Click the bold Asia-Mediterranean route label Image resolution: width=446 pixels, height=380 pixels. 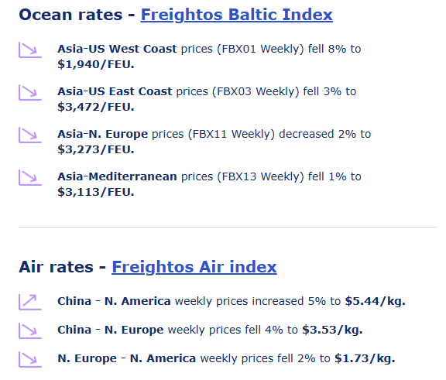117,176
